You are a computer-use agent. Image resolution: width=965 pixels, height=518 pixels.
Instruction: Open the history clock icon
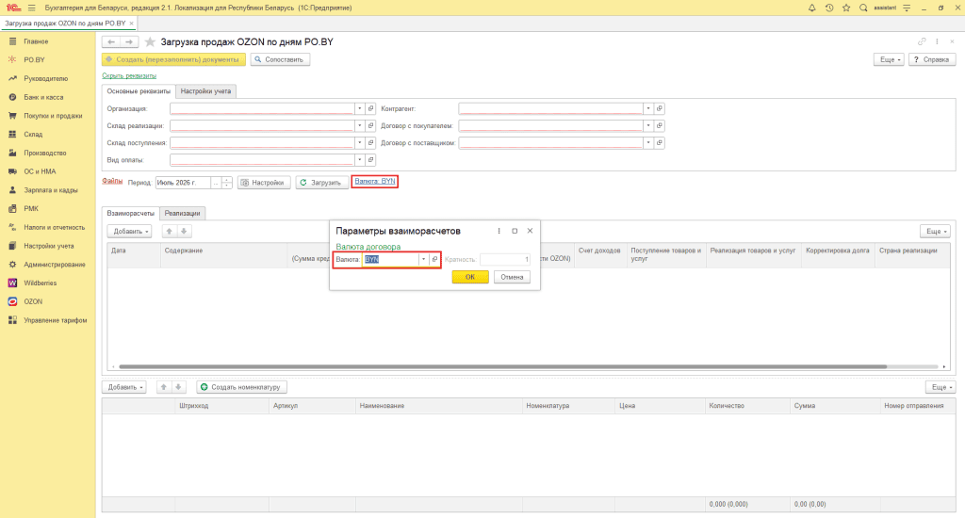pos(829,8)
